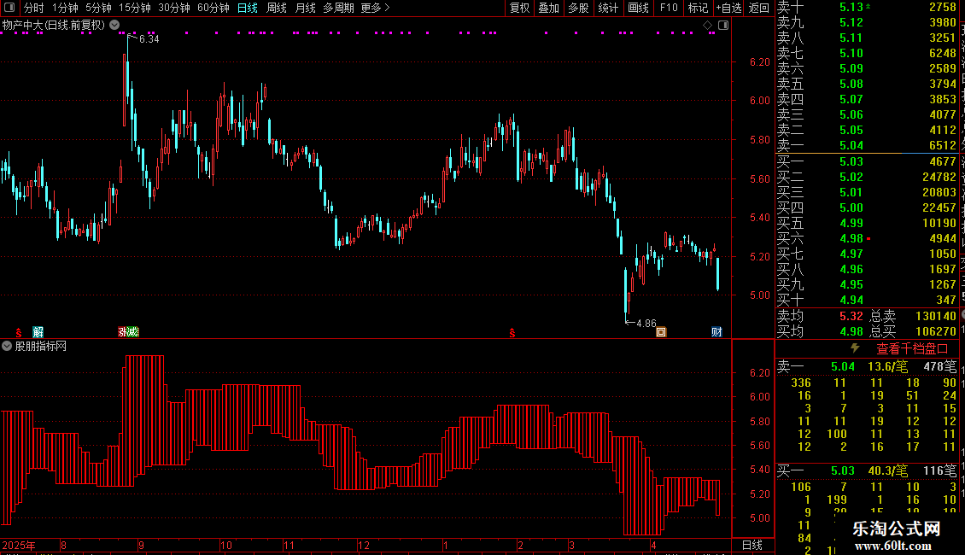
Task: Switch to the 月线 monthly chart
Action: click(x=305, y=8)
